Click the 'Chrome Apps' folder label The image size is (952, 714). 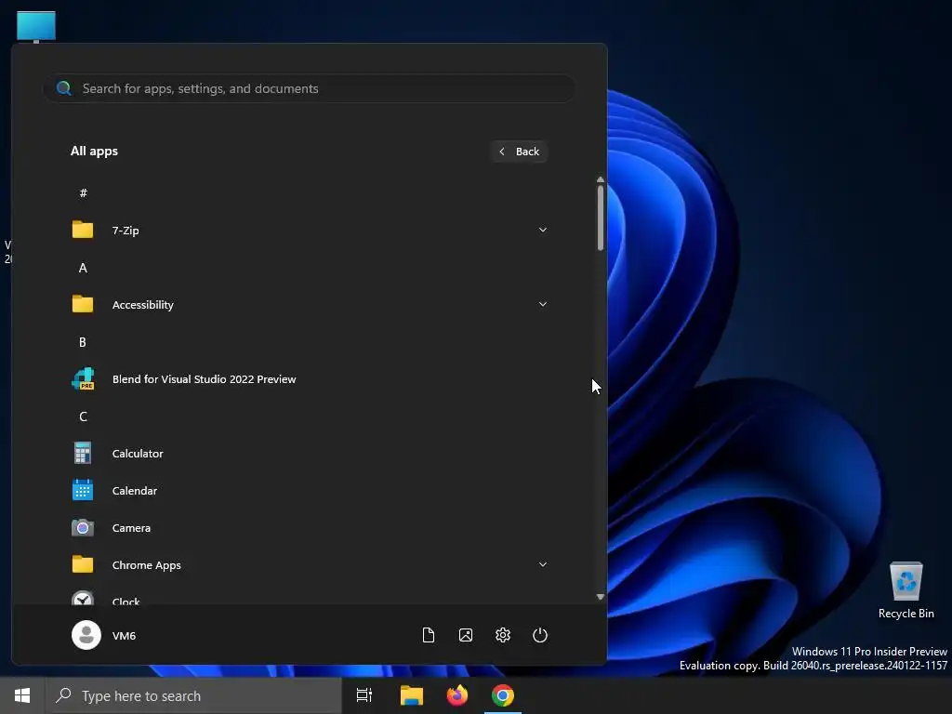coord(146,565)
